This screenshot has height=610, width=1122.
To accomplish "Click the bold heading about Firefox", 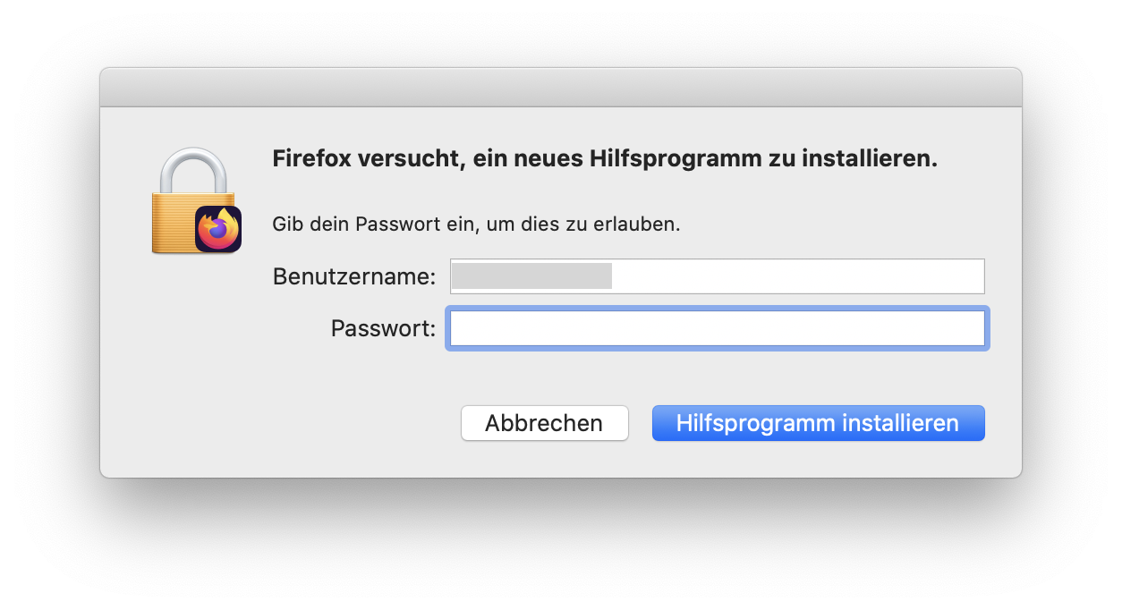I will (604, 159).
